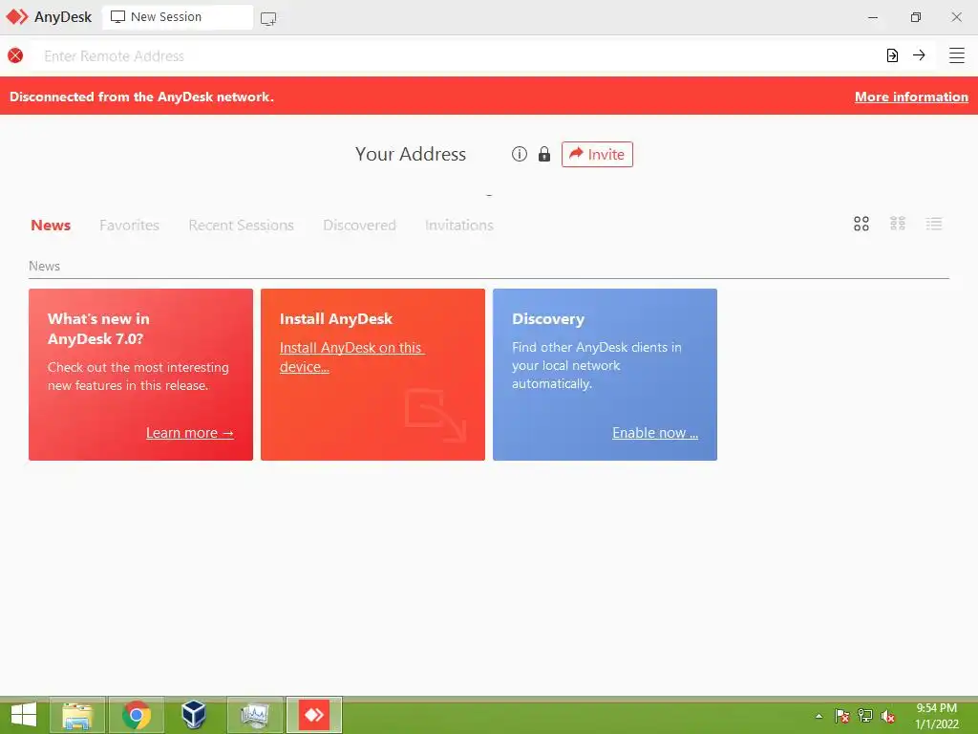Open Action Center flag icon in tray
The height and width of the screenshot is (734, 978).
coord(842,716)
